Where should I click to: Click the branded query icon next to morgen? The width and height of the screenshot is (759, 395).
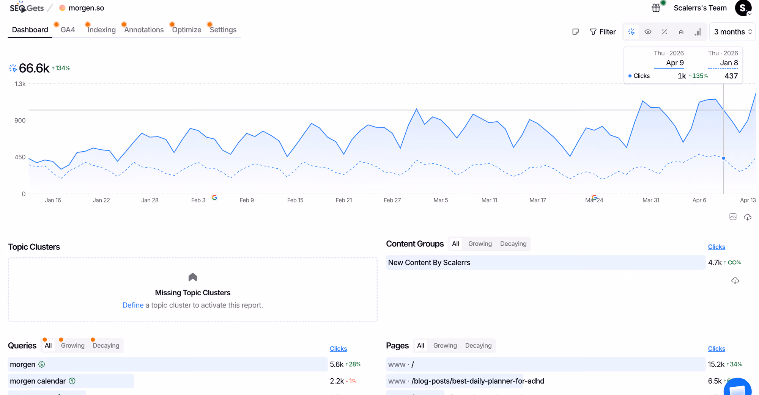[42, 364]
